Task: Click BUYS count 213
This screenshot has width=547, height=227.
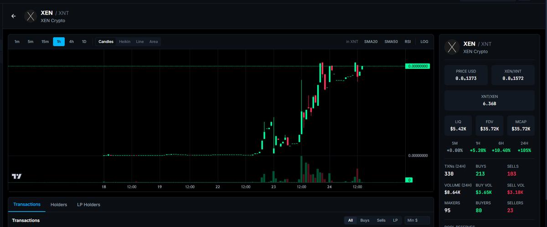Action: coord(481,173)
